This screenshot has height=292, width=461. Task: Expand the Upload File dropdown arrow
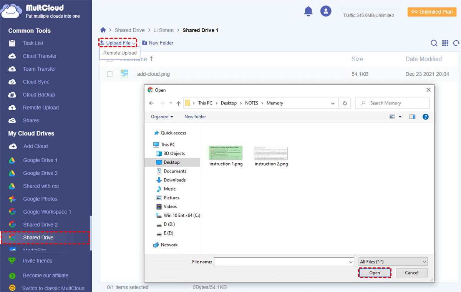coord(134,43)
